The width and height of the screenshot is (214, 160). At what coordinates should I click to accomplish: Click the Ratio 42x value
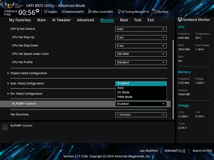180,61
